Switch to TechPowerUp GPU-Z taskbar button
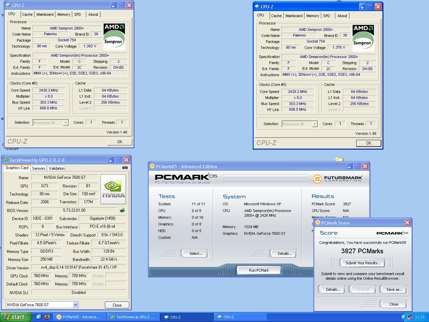This screenshot has height=322, width=429. 133,317
